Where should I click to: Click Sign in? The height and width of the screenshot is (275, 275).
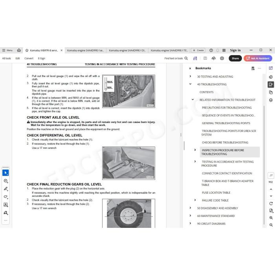tap(235, 50)
